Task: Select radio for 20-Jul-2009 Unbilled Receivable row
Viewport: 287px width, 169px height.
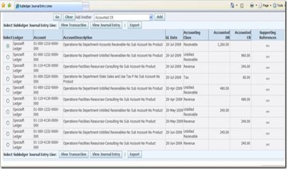Action: coord(8,57)
